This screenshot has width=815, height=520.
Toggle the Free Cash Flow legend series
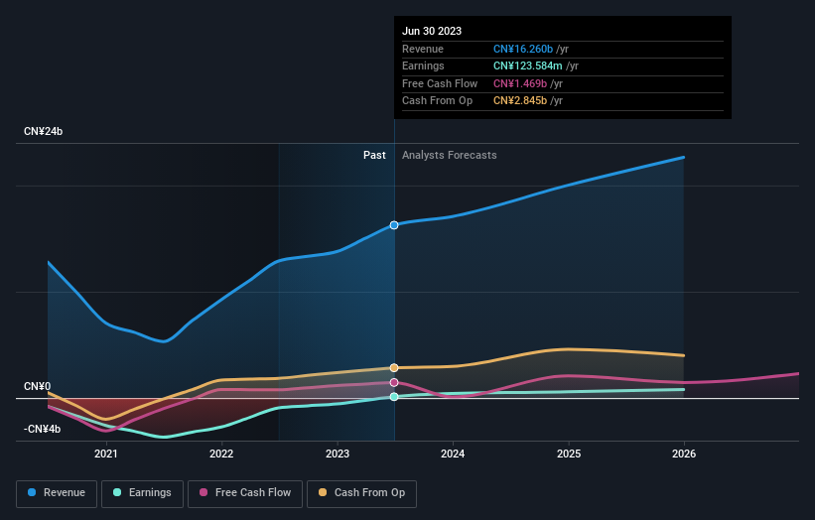coord(245,493)
